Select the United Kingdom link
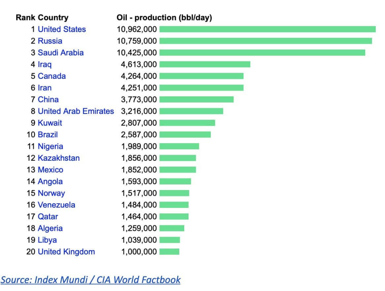The width and height of the screenshot is (385, 291). (66, 252)
